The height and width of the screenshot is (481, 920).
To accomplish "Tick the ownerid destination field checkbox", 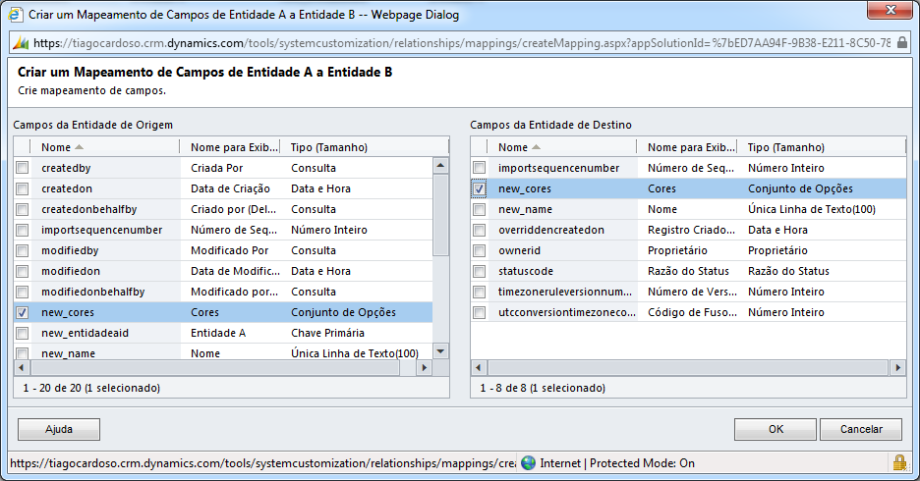I will 480,250.
